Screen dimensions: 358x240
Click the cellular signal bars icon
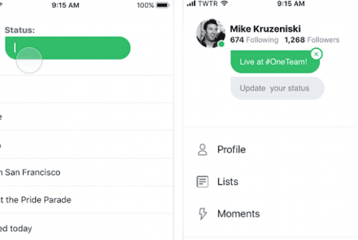point(191,3)
